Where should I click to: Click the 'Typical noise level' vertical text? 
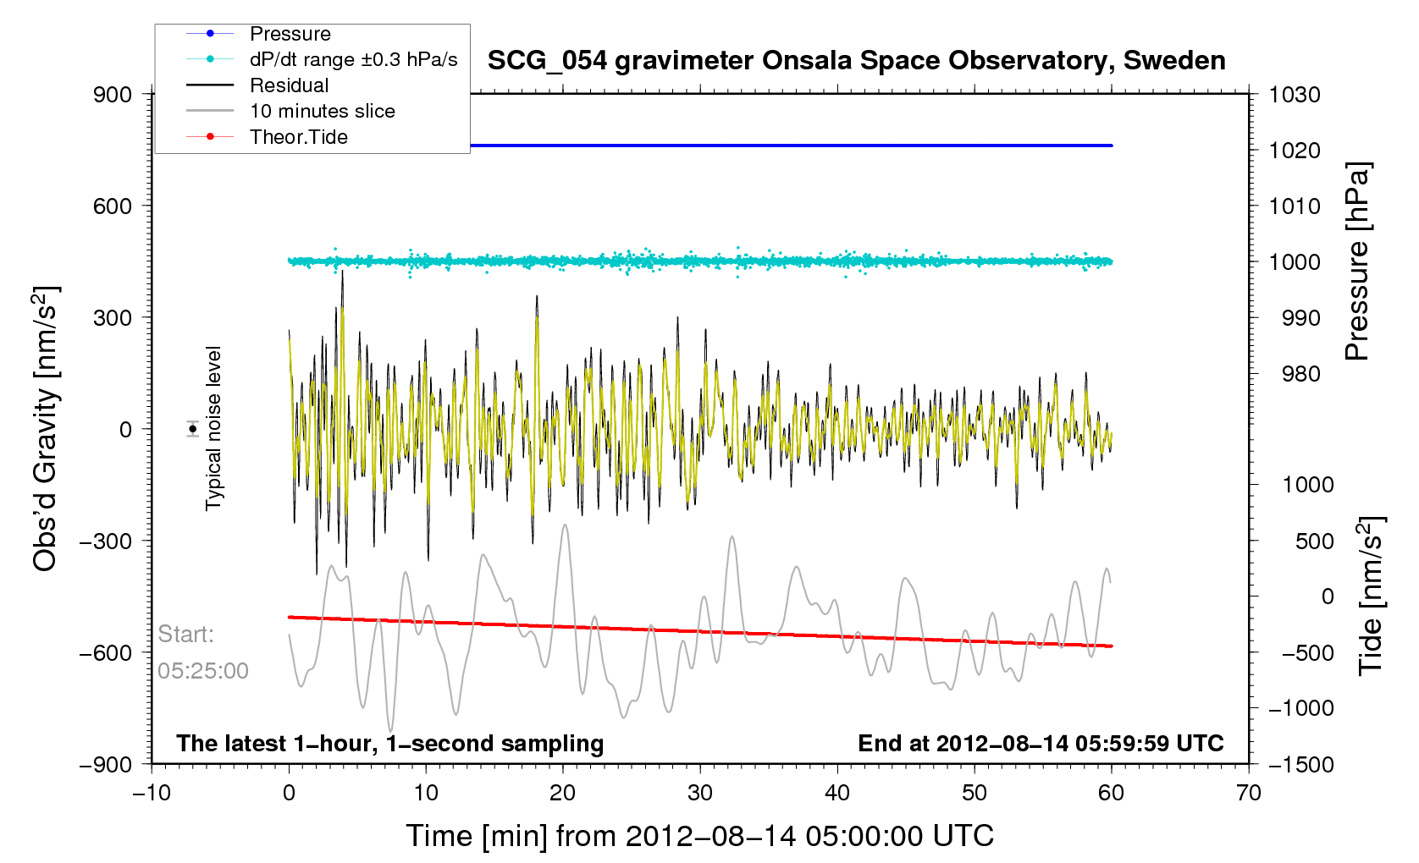(x=213, y=428)
